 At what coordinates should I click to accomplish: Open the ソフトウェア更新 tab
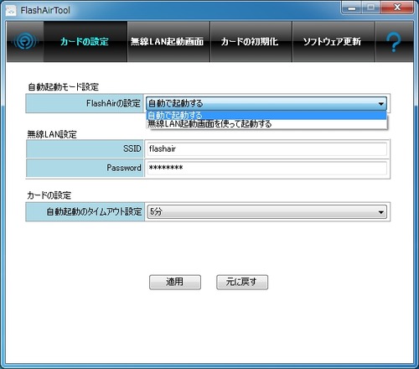[x=334, y=42]
